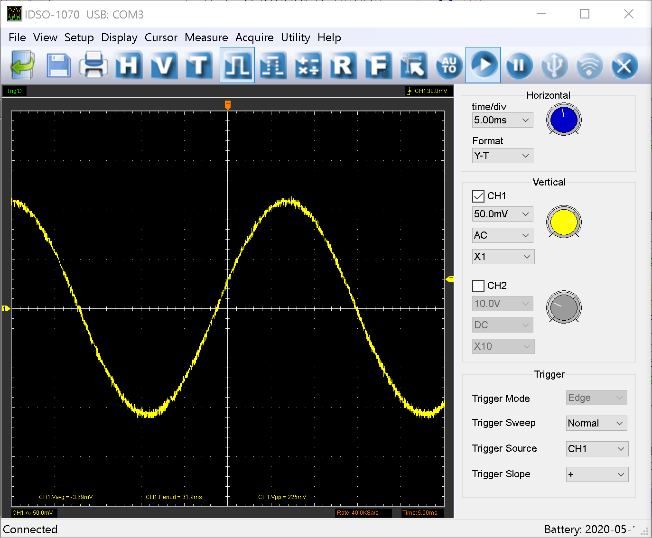Open the Display menu
This screenshot has width=652, height=538.
coord(119,37)
